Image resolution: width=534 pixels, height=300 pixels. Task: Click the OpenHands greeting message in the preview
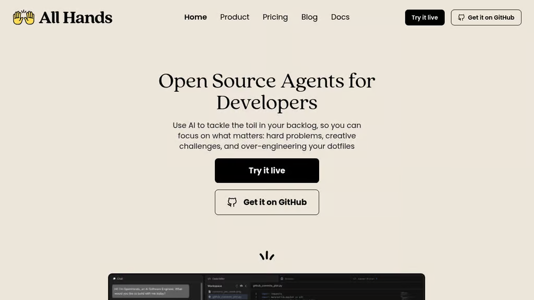tap(151, 291)
